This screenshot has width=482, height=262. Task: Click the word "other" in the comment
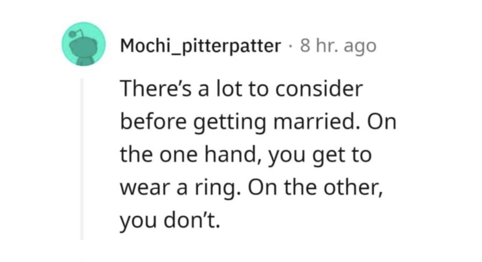[353, 189]
